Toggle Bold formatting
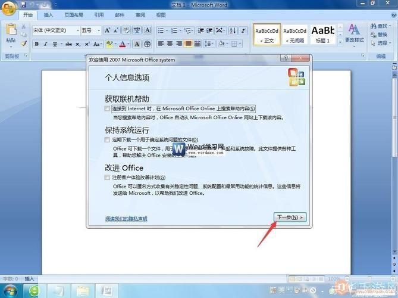Screen dimensions: 398x298 (36, 44)
